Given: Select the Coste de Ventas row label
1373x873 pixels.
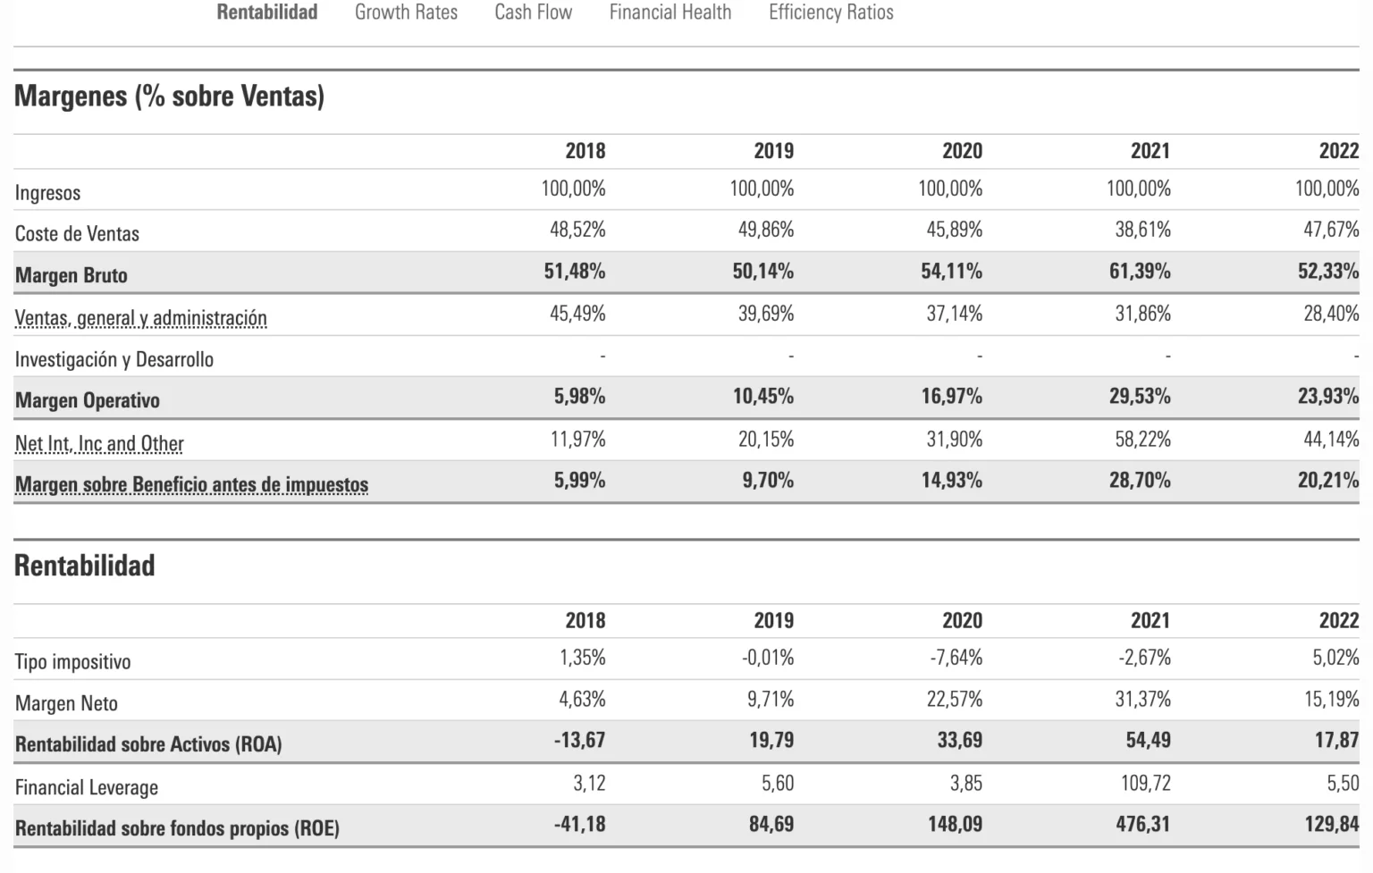Looking at the screenshot, I should (77, 234).
